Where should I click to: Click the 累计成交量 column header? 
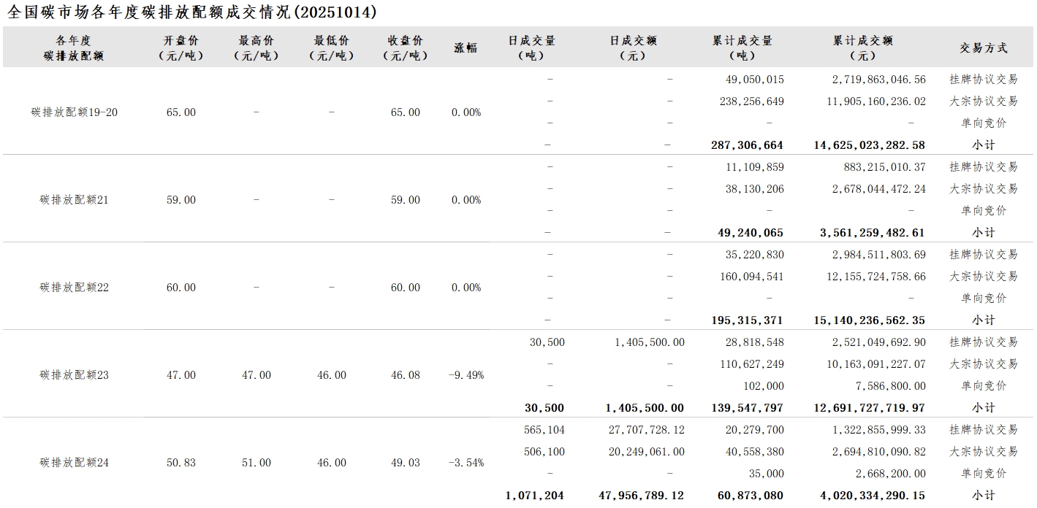pyautogui.click(x=742, y=47)
